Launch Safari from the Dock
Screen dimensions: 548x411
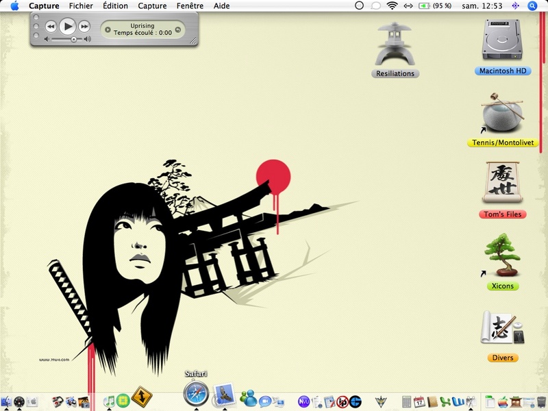(x=196, y=394)
